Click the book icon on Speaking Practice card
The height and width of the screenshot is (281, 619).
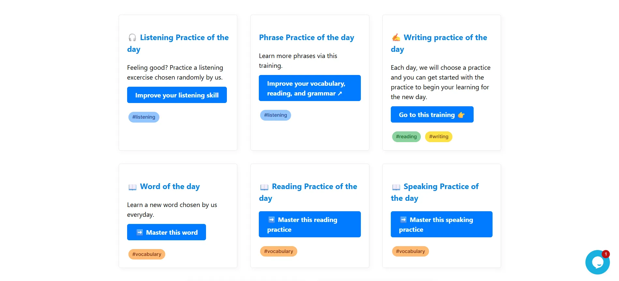pos(396,186)
